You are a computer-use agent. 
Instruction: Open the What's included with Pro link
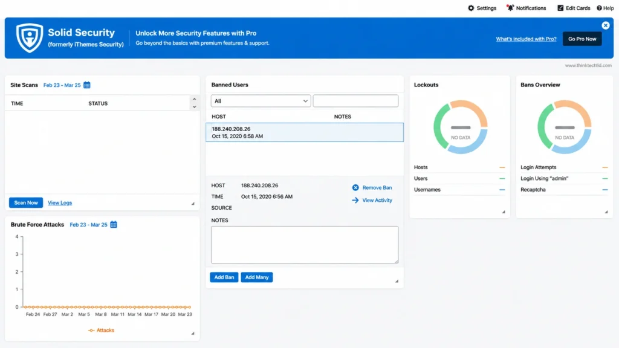pos(527,39)
